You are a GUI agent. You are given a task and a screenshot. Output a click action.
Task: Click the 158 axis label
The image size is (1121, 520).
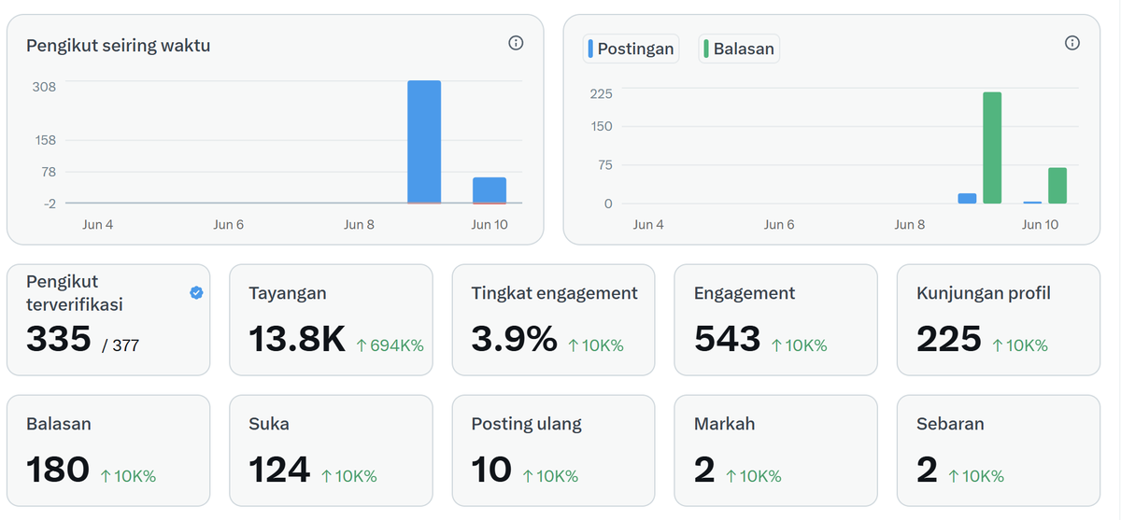click(x=45, y=140)
